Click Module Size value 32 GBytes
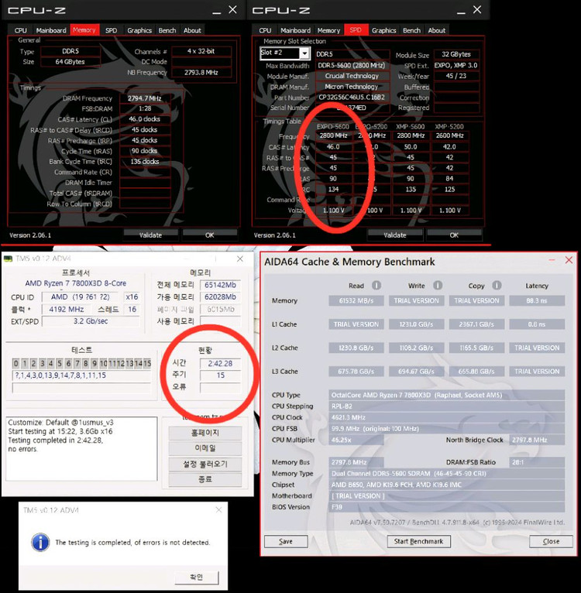The image size is (581, 593). tap(456, 54)
